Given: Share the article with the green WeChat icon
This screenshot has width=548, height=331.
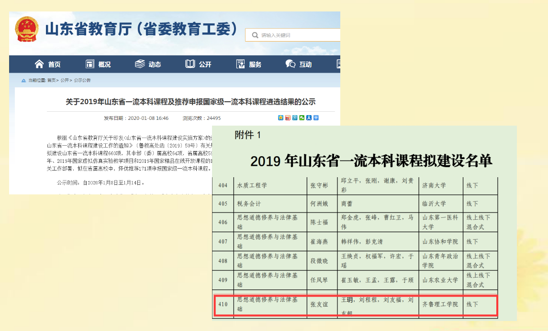Looking at the screenshot, I should [302, 118].
